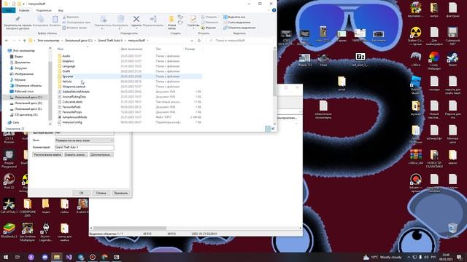
Task: Open the recent locations dropdown arrow
Action: point(20,41)
